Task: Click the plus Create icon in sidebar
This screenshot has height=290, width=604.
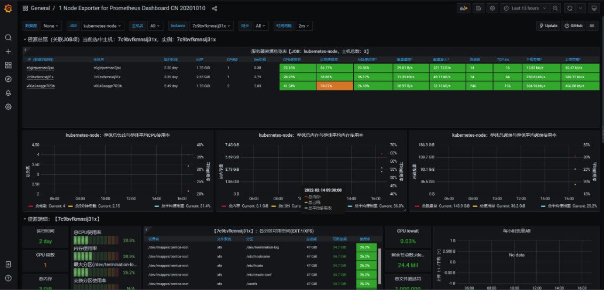Action: [x=8, y=52]
